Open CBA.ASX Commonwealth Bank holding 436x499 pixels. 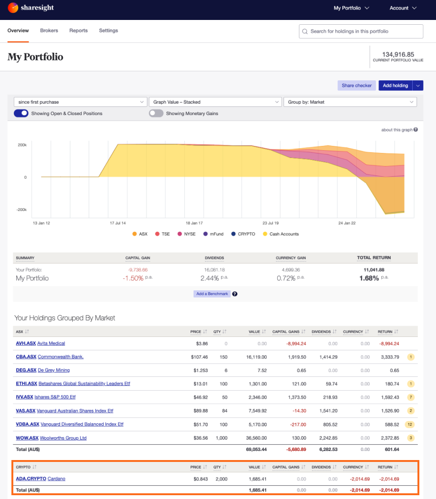click(49, 357)
